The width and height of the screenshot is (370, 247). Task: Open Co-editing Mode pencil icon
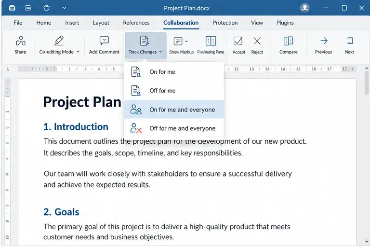pos(59,41)
